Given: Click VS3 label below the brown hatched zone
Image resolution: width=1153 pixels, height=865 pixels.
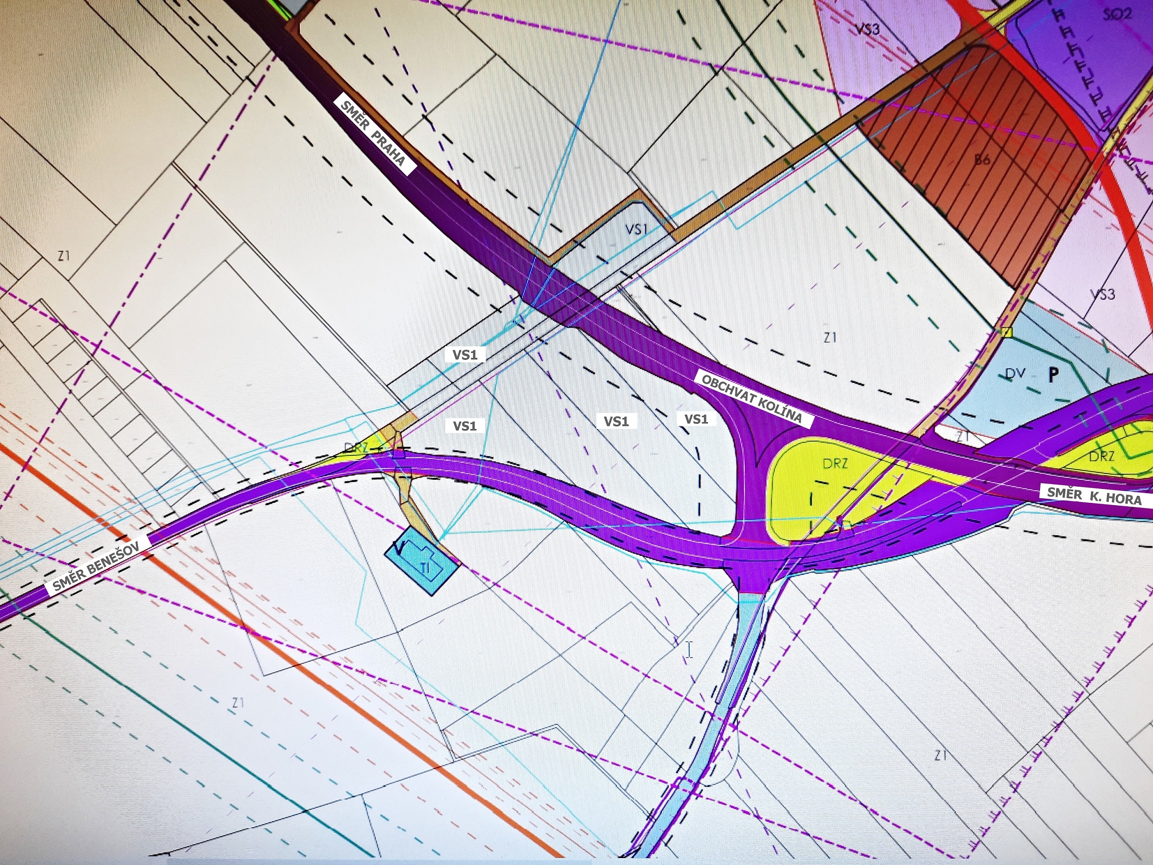Looking at the screenshot, I should coord(1103,295).
